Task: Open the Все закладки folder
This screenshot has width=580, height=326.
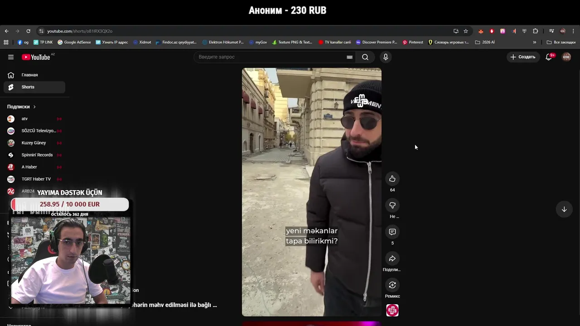Action: 561,42
